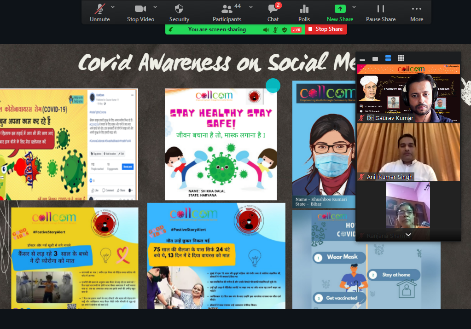
Task: Click the 'You are screen sharing' green bar
Action: [217, 29]
